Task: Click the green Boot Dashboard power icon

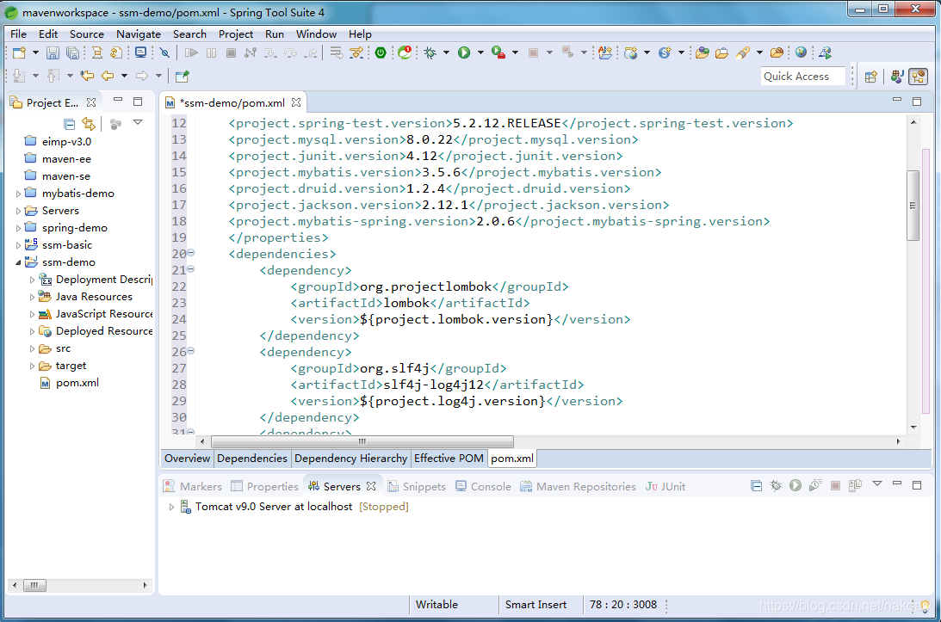Action: tap(381, 53)
